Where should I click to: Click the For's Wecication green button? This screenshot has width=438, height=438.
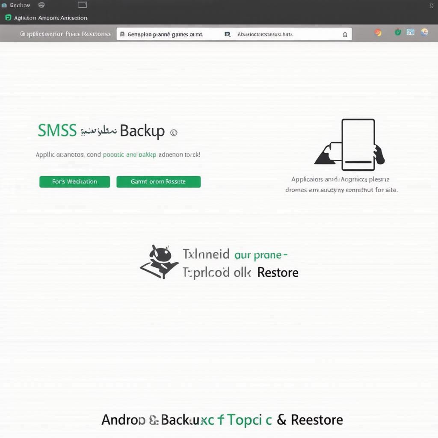click(x=74, y=181)
